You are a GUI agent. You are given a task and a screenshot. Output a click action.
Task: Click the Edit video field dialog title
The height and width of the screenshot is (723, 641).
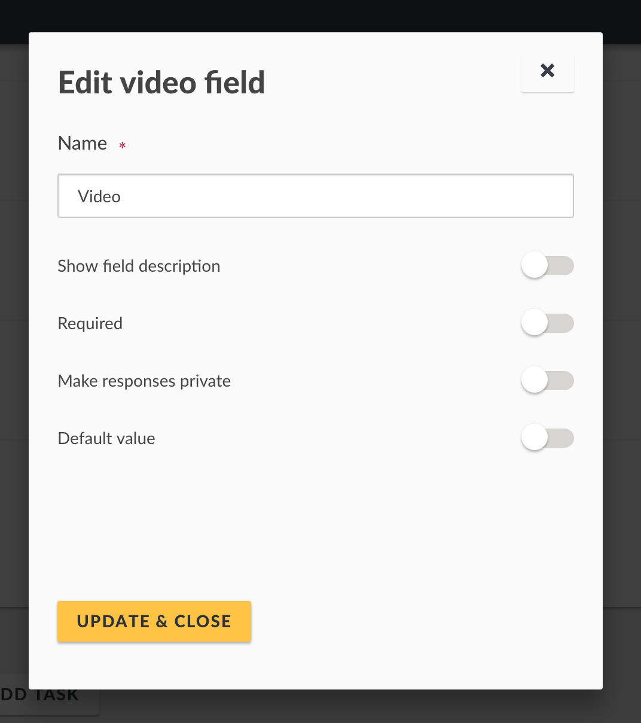161,82
